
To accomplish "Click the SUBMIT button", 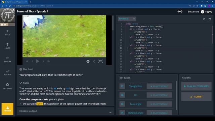I will pos(196,97).
